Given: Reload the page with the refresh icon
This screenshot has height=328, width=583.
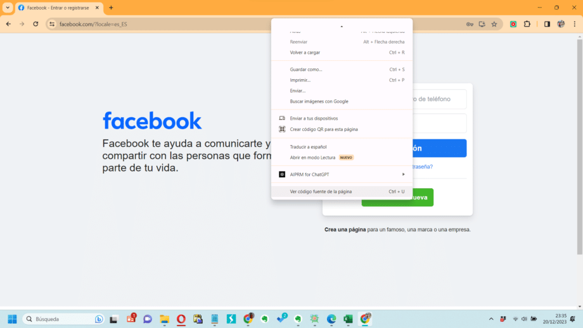Looking at the screenshot, I should (x=35, y=24).
